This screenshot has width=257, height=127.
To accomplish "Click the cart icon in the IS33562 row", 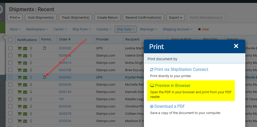I will tap(20, 77).
